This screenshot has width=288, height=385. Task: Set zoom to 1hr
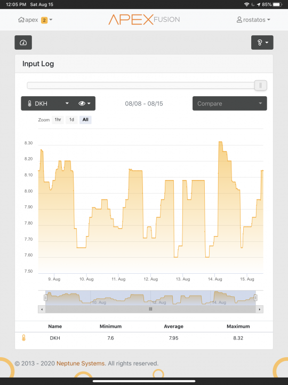click(58, 120)
